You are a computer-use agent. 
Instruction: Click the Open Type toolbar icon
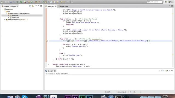tap(36, 2)
